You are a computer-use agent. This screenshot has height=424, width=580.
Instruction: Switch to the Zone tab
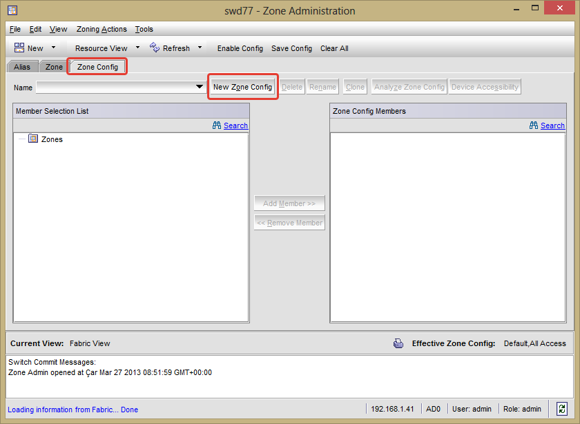[54, 67]
